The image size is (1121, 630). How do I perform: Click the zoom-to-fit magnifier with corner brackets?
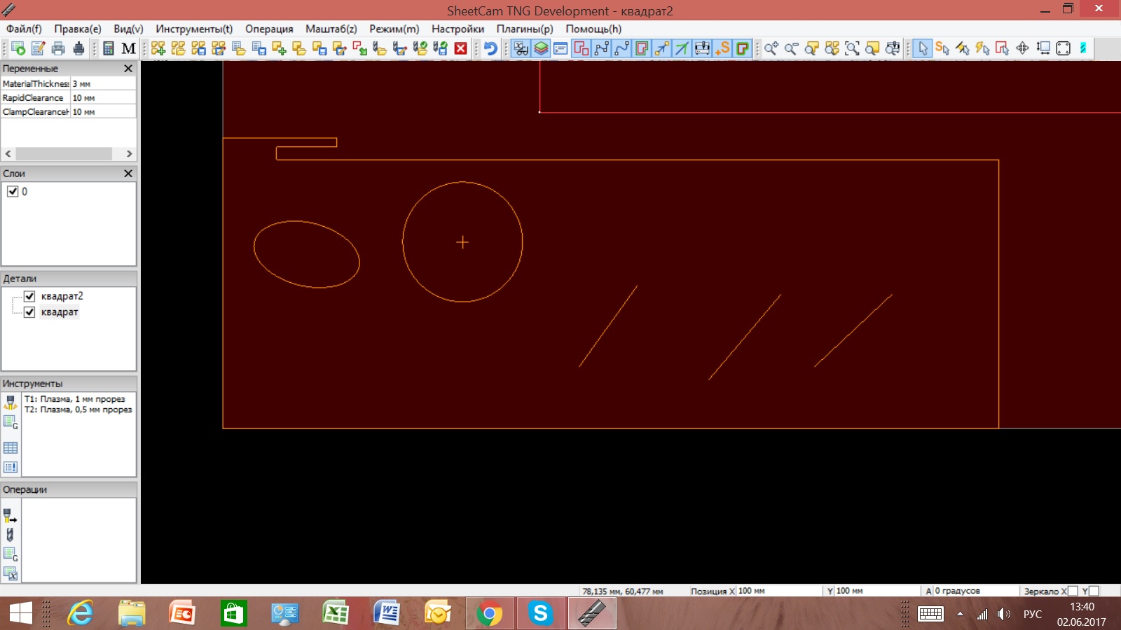click(x=852, y=48)
